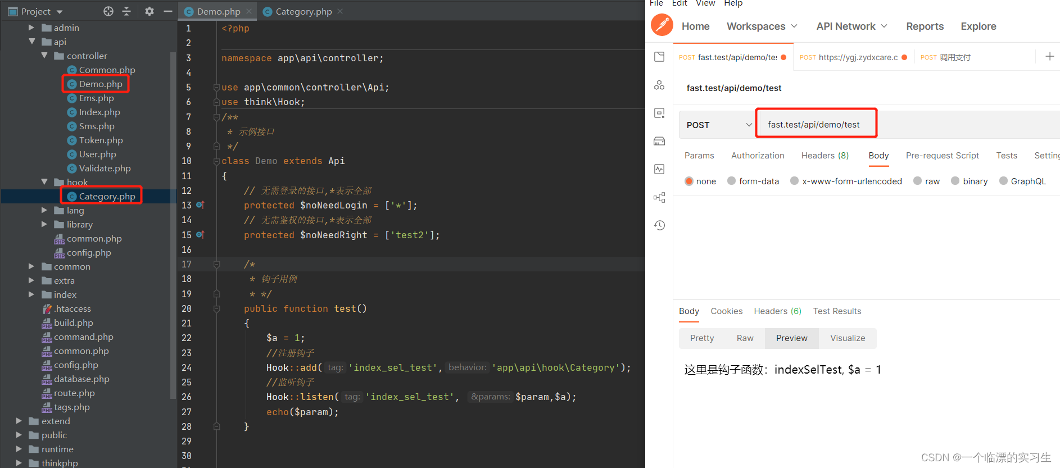Click the Postman logo icon
1060x468 pixels.
pos(662,25)
